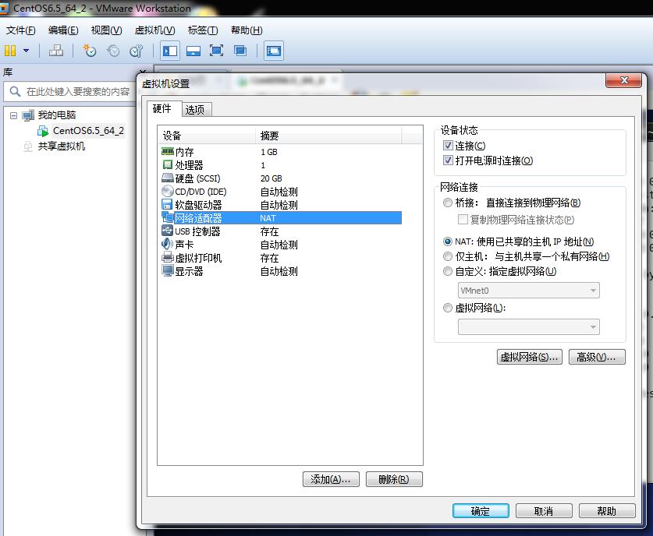Select the USB 控制器 device row
653x536 pixels.
(x=279, y=231)
